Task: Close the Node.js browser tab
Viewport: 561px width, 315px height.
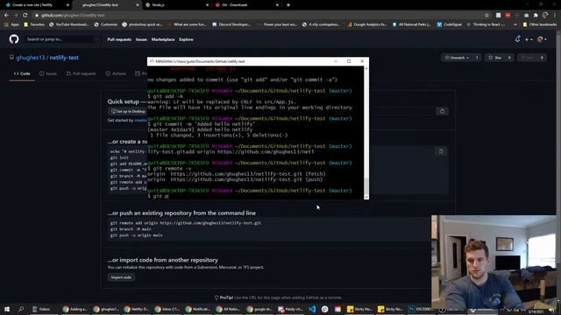Action: coord(207,5)
